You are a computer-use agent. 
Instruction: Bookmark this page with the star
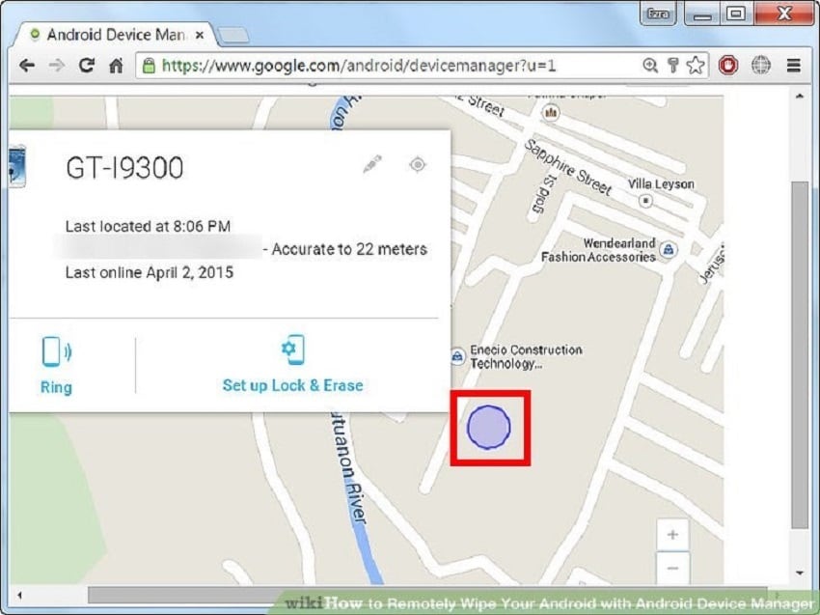tap(696, 66)
